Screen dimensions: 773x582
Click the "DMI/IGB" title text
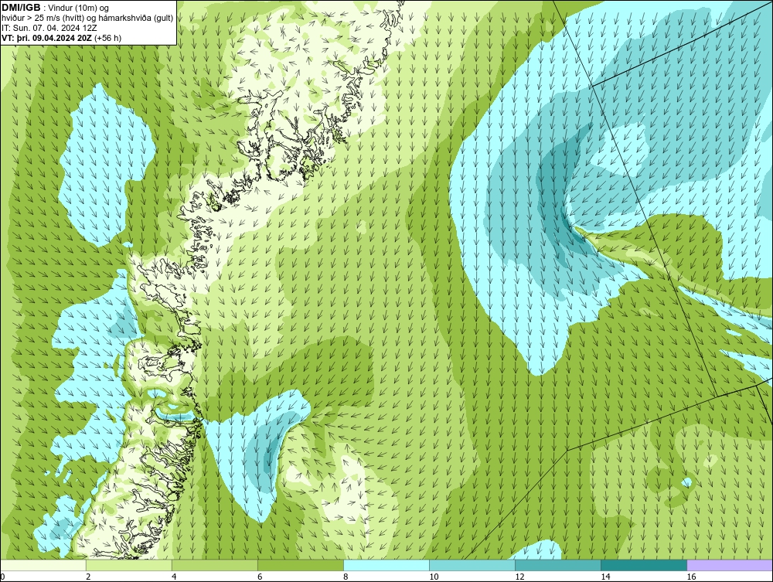[21, 8]
